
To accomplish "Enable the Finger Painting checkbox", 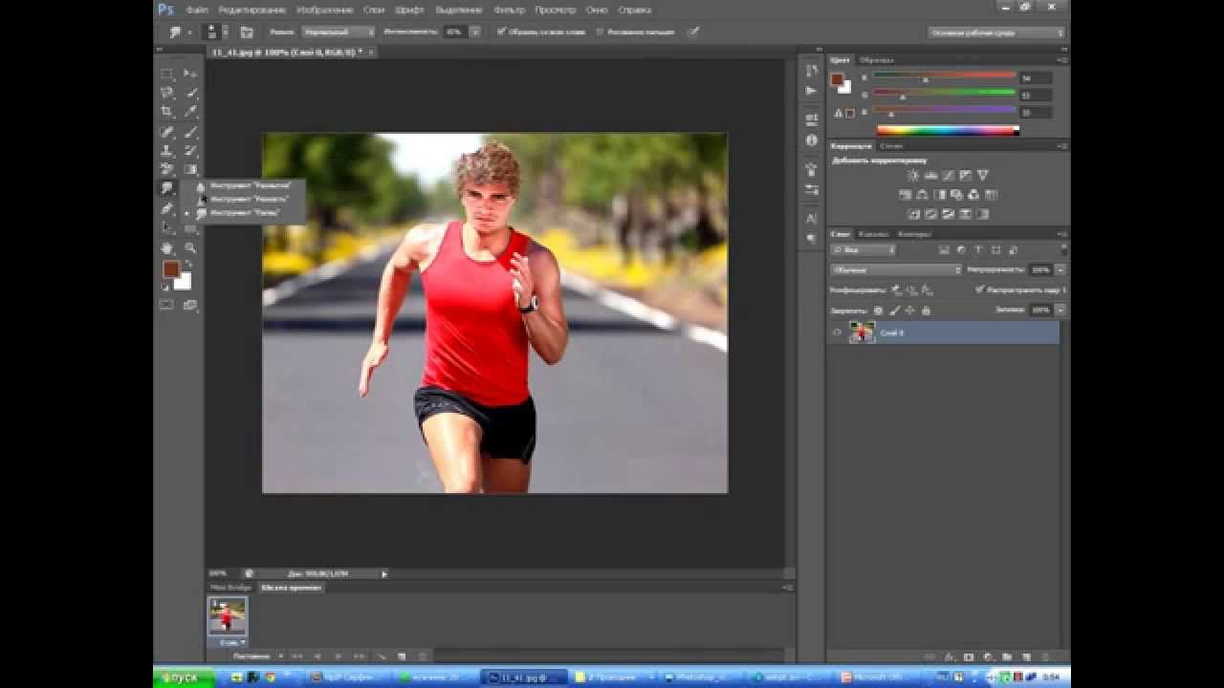I will [600, 32].
